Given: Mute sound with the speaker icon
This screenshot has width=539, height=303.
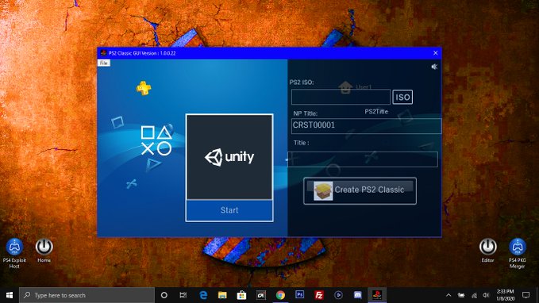Looking at the screenshot, I should click(434, 67).
